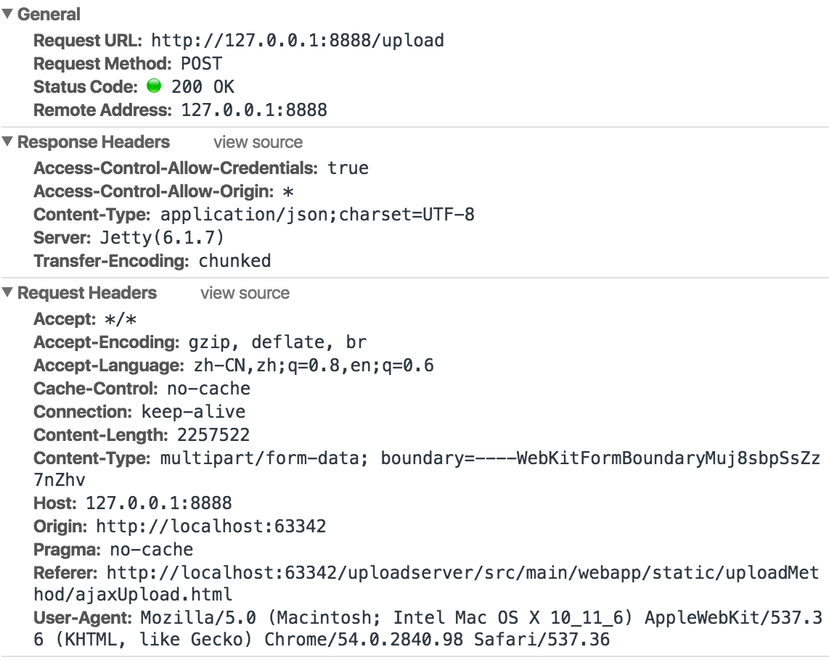
Task: Click the Request Method POST value
Action: pyautogui.click(x=201, y=64)
